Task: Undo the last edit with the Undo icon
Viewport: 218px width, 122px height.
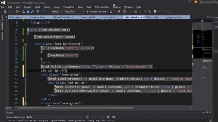Action: [38, 12]
